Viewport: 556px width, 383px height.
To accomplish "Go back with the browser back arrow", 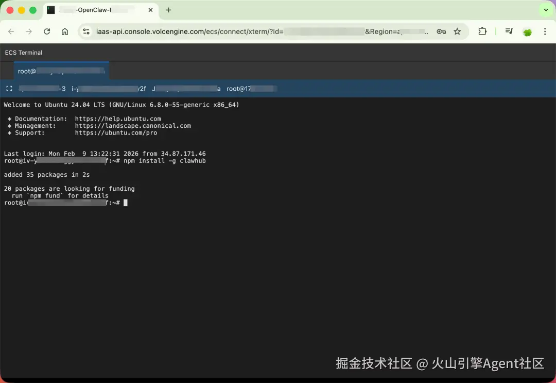I will point(11,31).
